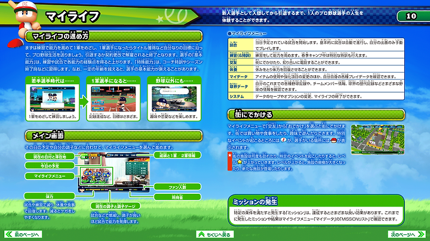The width and height of the screenshot is (430, 241).
Task: Click the caption 1軍をめざして練習しましょう。
Action: pos(53,116)
